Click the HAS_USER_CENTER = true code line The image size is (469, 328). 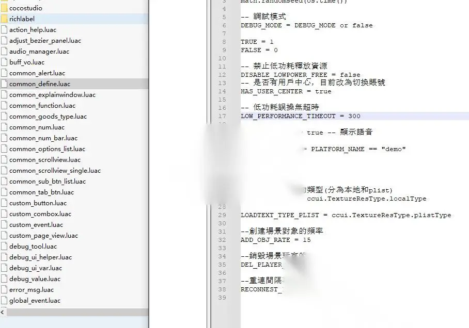tap(286, 91)
